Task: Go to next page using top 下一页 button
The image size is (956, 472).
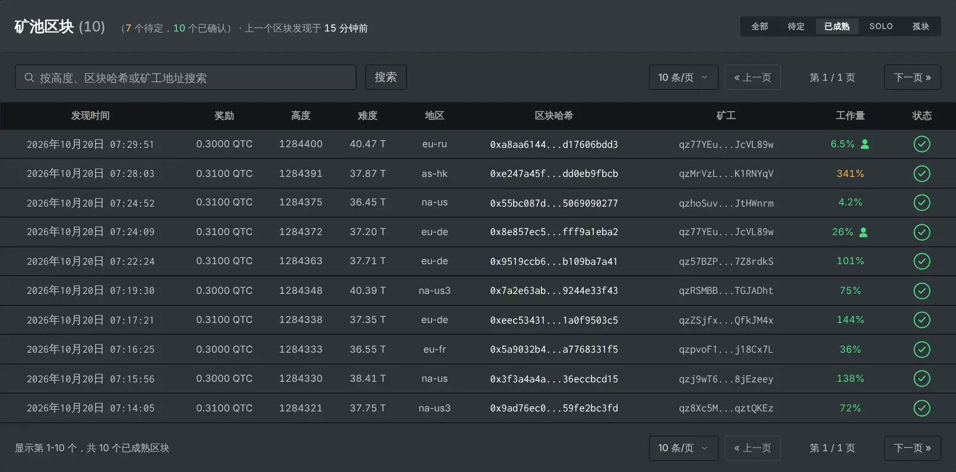Action: coord(913,77)
